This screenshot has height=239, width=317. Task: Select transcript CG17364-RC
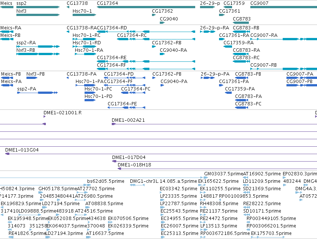[x=132, y=35]
